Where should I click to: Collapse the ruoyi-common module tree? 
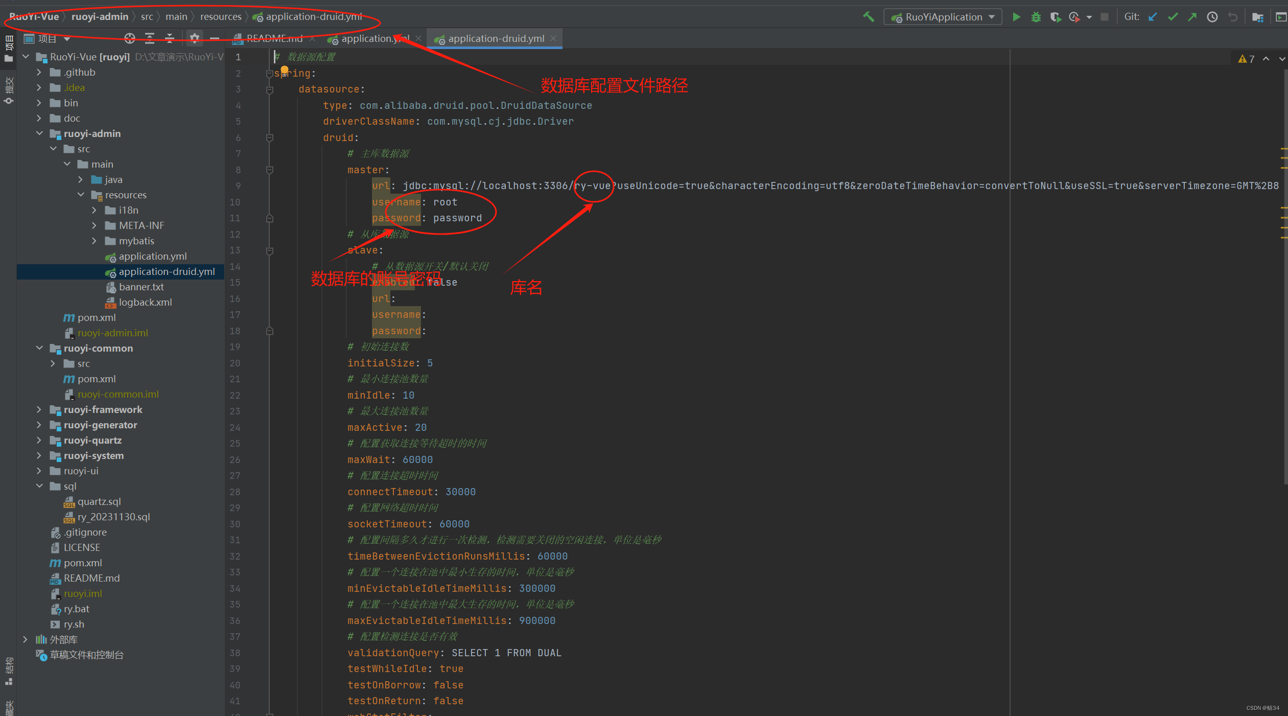[39, 348]
